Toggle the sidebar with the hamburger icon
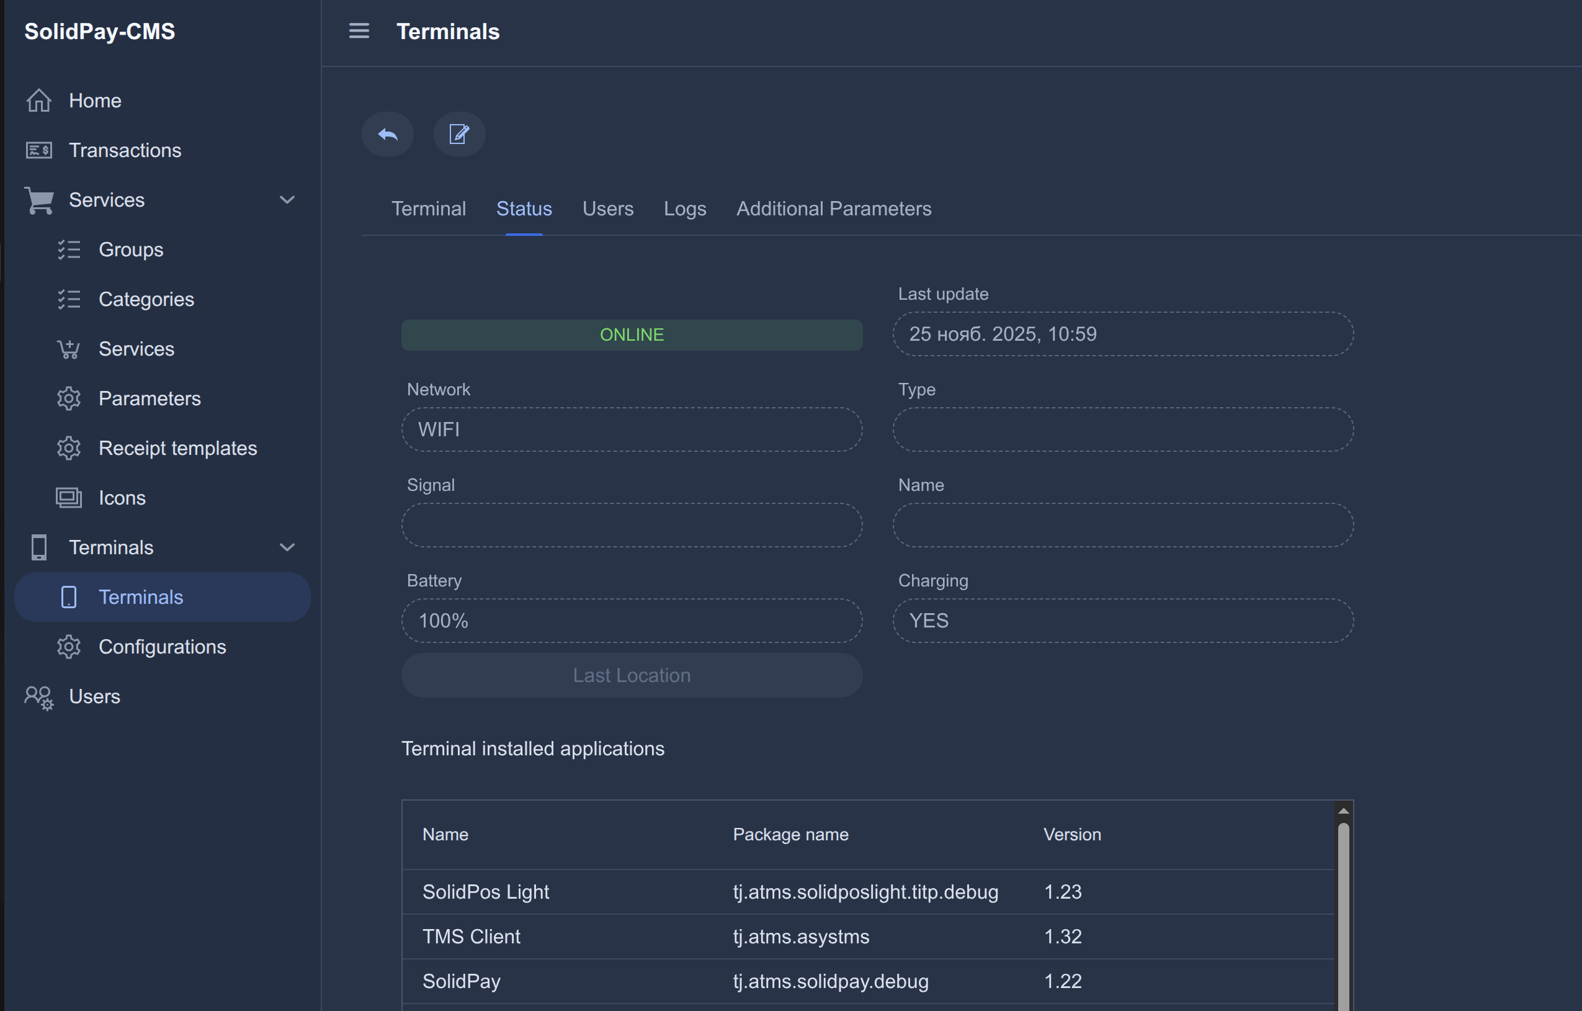The image size is (1582, 1011). pyautogui.click(x=359, y=31)
